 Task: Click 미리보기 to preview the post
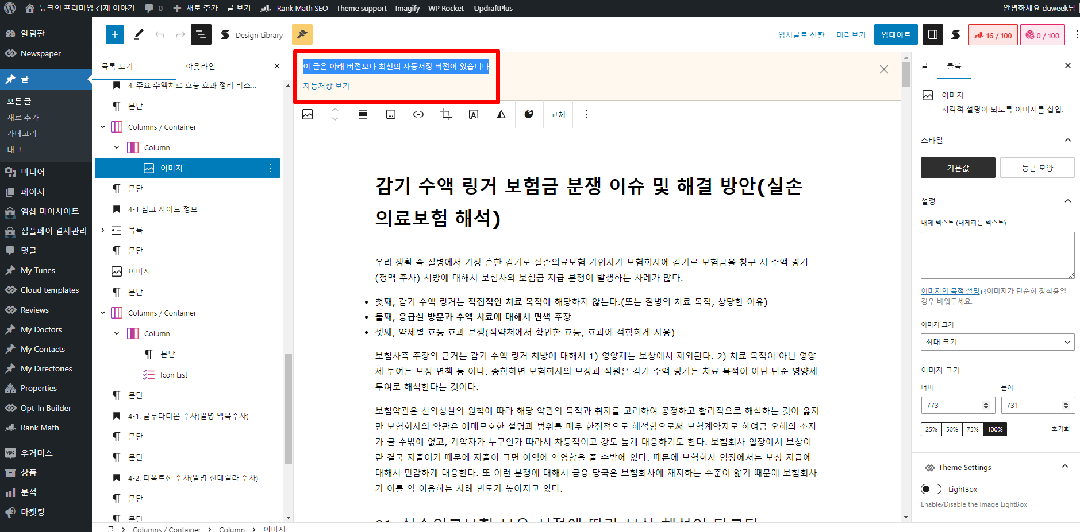click(x=851, y=35)
